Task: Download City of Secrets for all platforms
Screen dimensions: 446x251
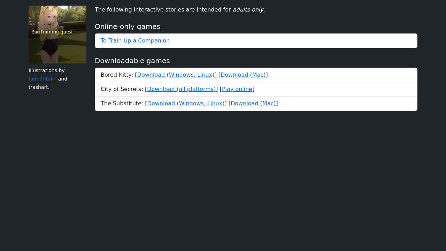Action: pyautogui.click(x=182, y=89)
